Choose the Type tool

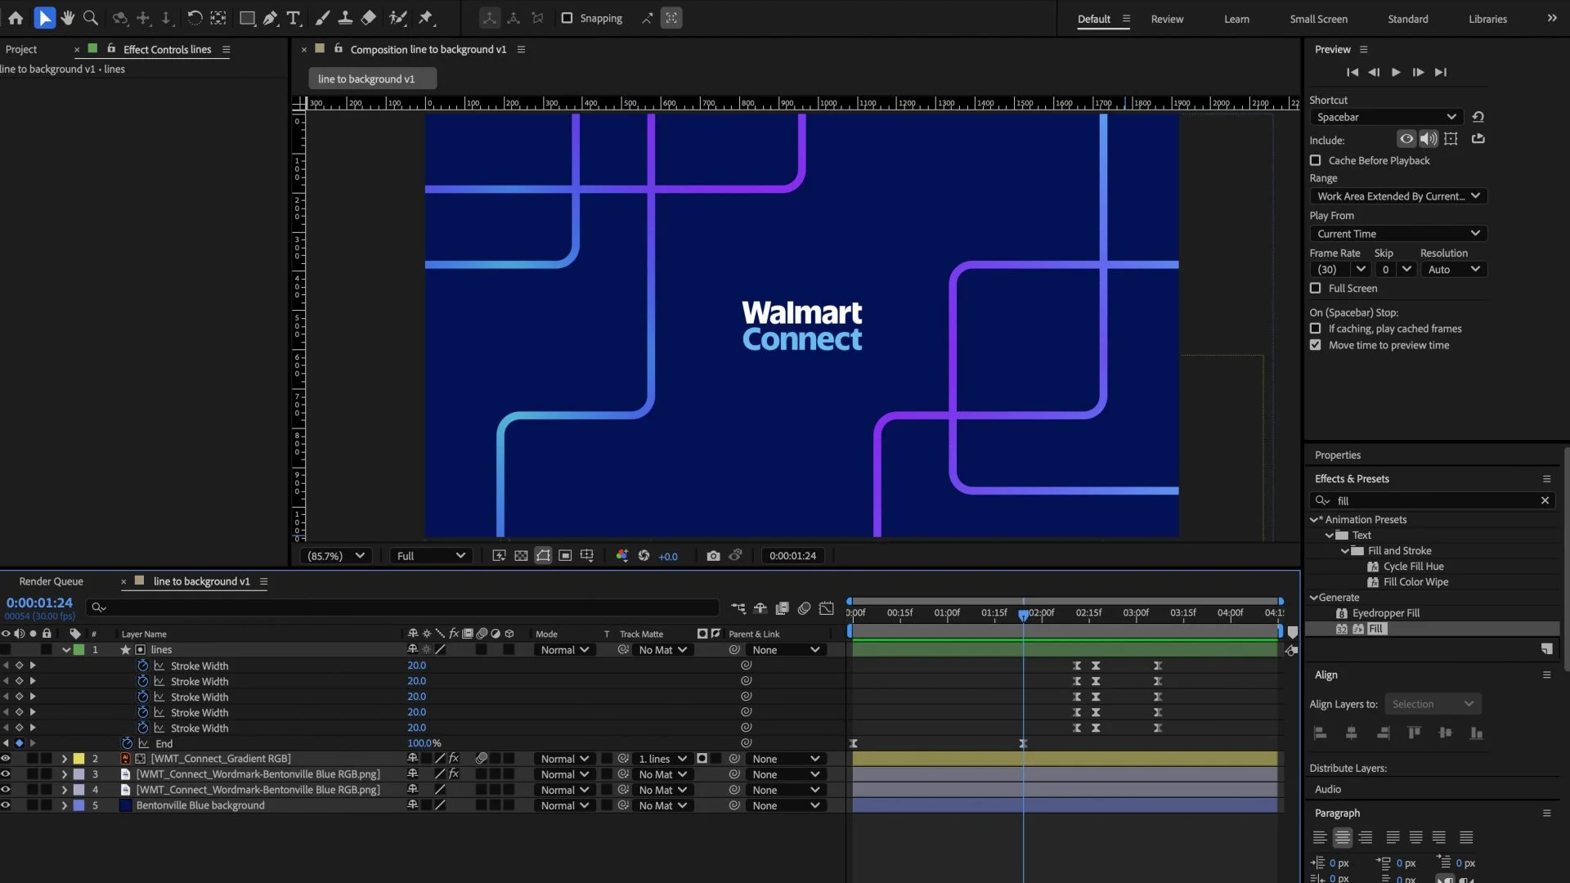click(x=294, y=18)
